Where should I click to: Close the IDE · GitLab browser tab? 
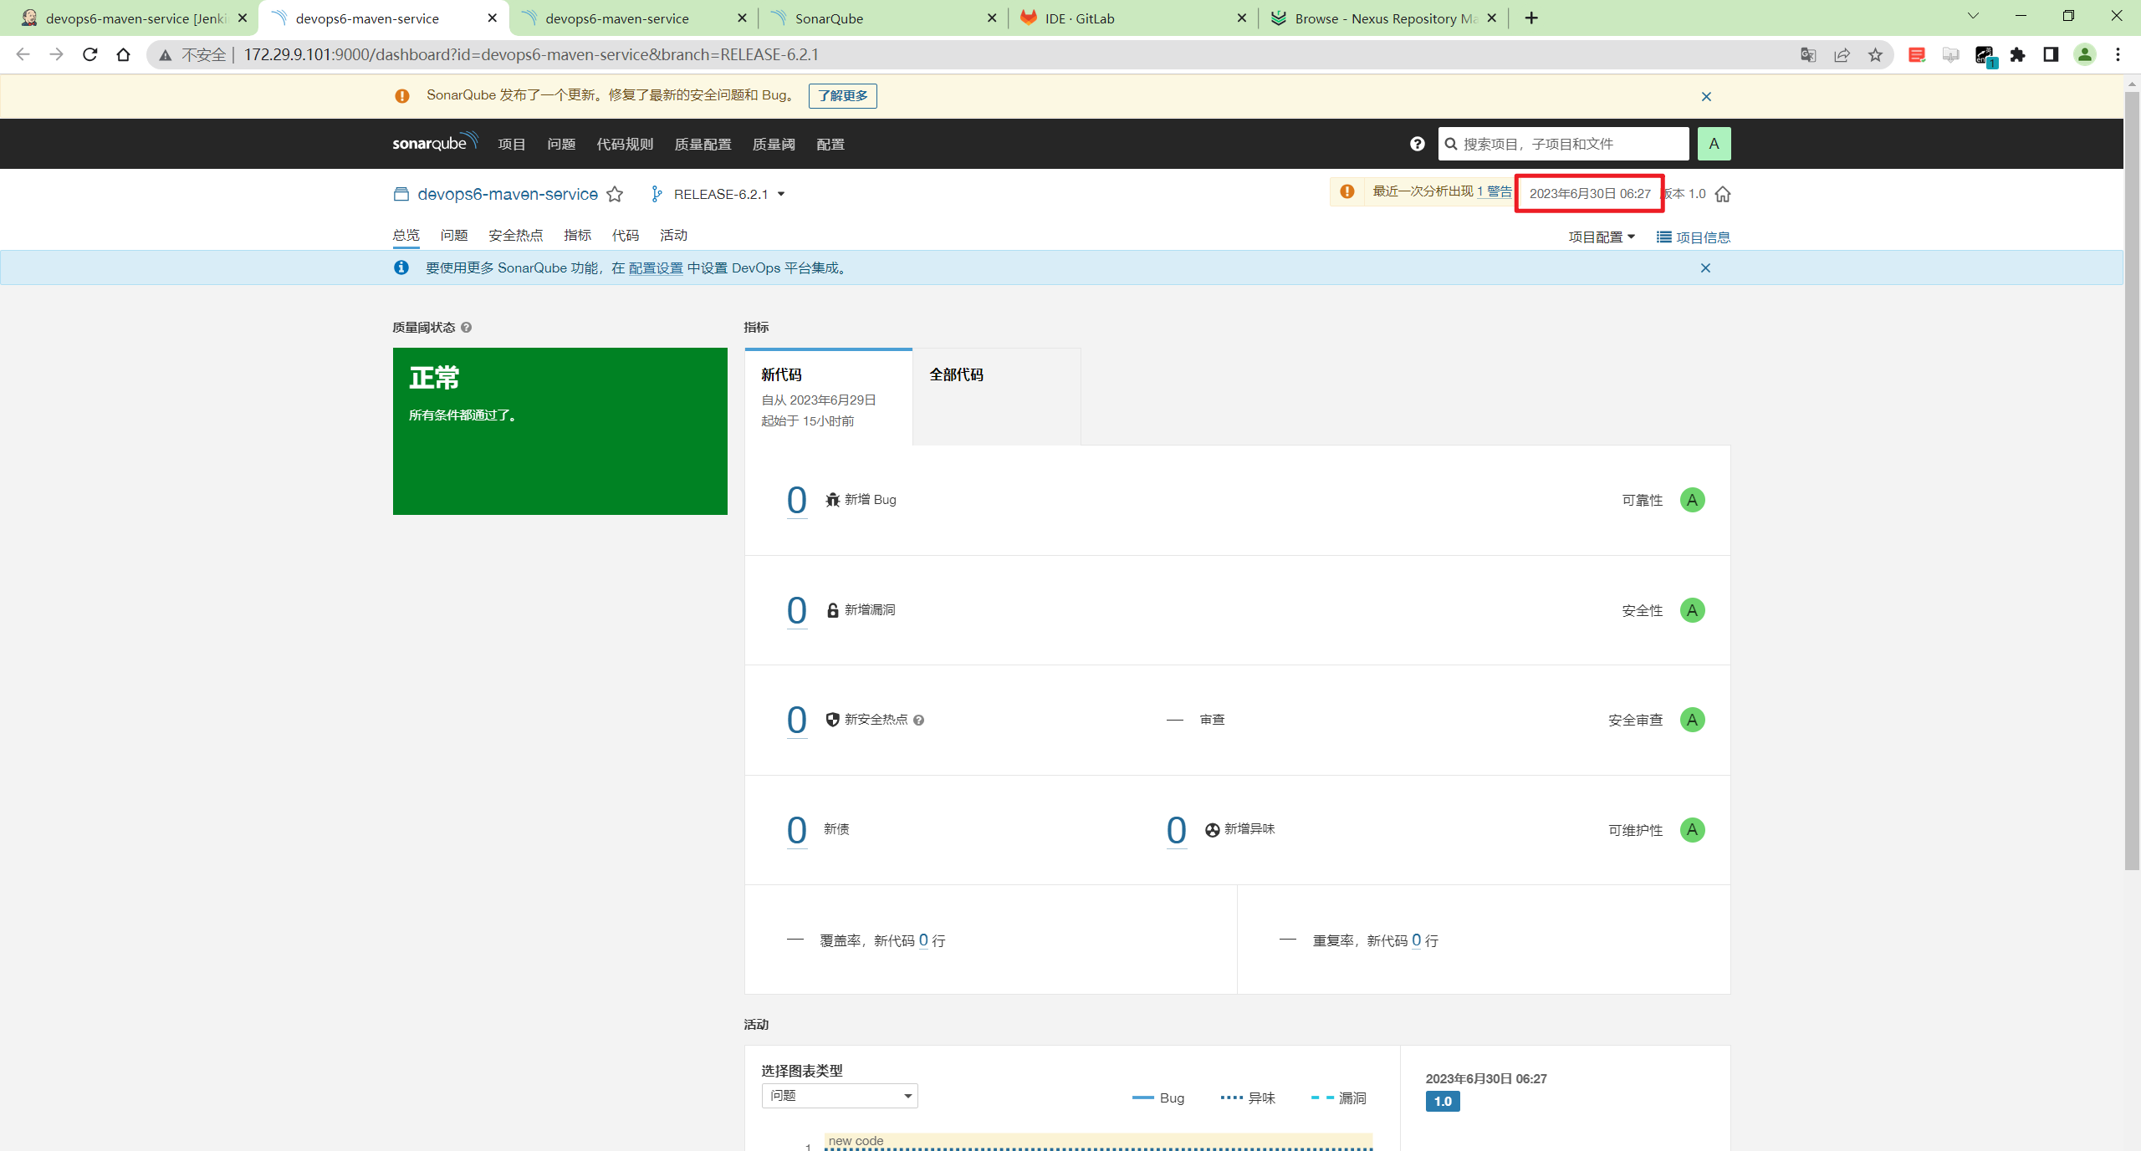pyautogui.click(x=1242, y=18)
